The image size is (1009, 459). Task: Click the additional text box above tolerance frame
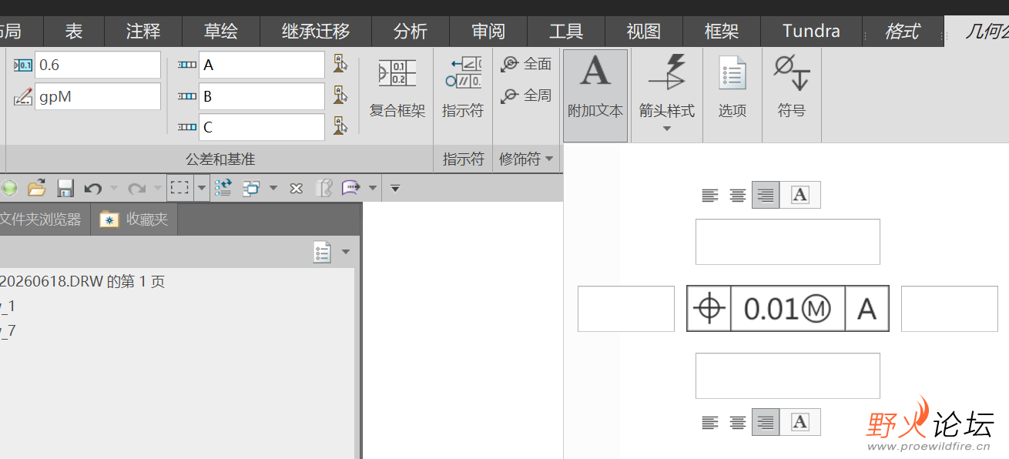788,242
